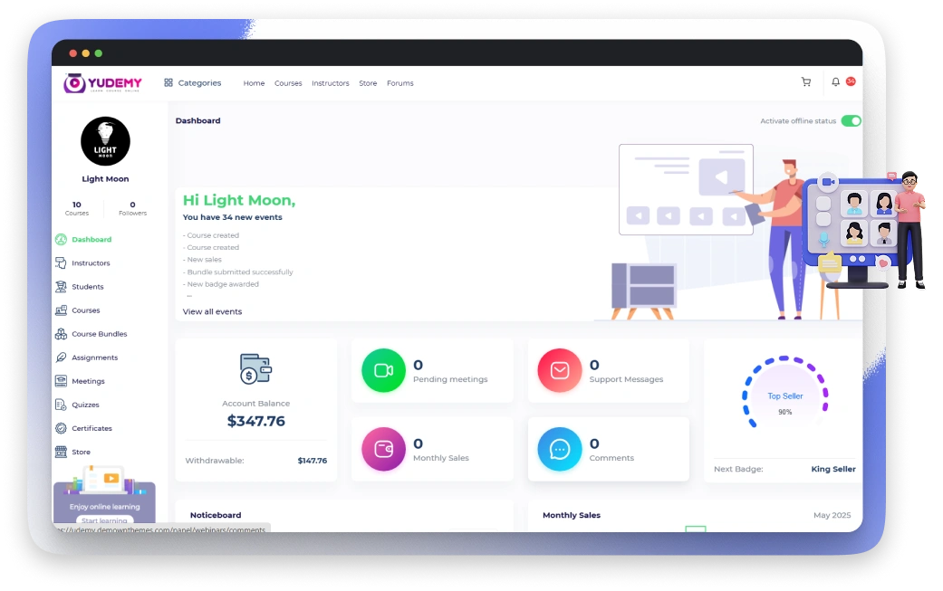Select Course Bundles label in sidebar
943x591 pixels.
pos(100,334)
